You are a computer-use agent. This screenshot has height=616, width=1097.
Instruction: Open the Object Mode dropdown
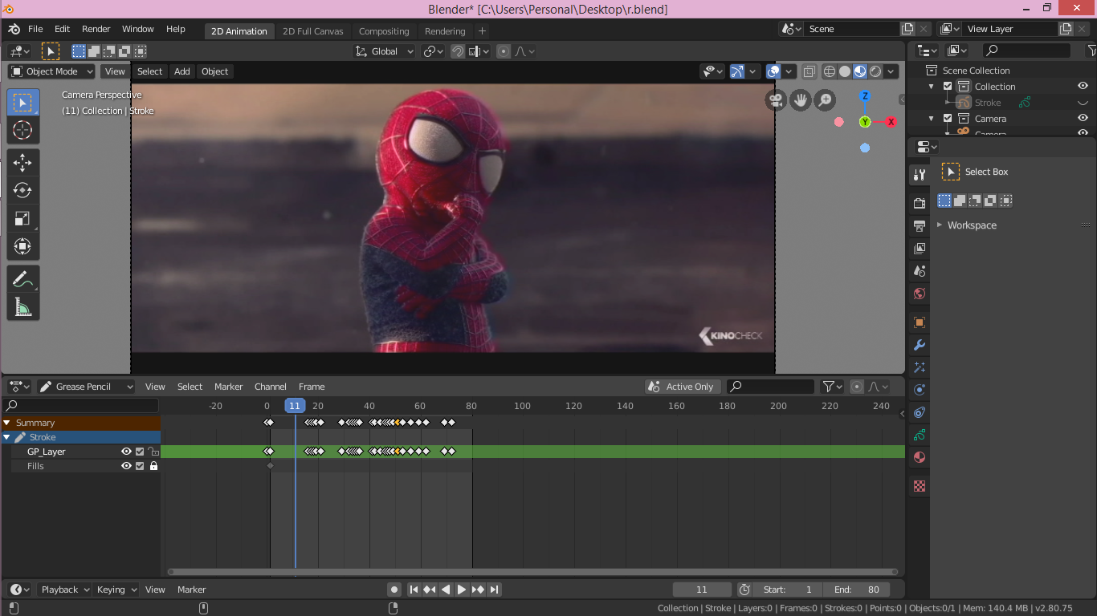[51, 71]
